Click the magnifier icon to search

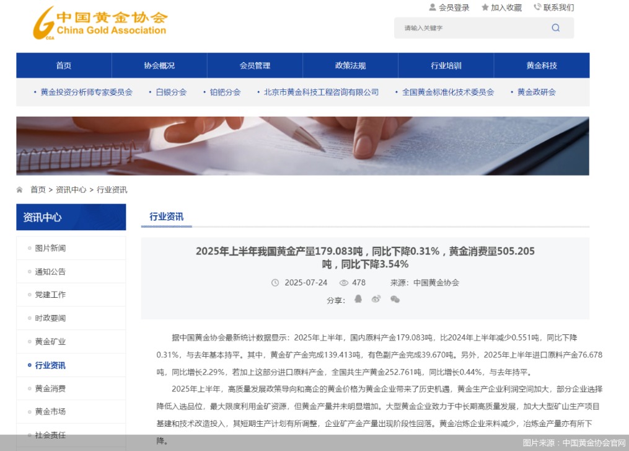tap(555, 28)
